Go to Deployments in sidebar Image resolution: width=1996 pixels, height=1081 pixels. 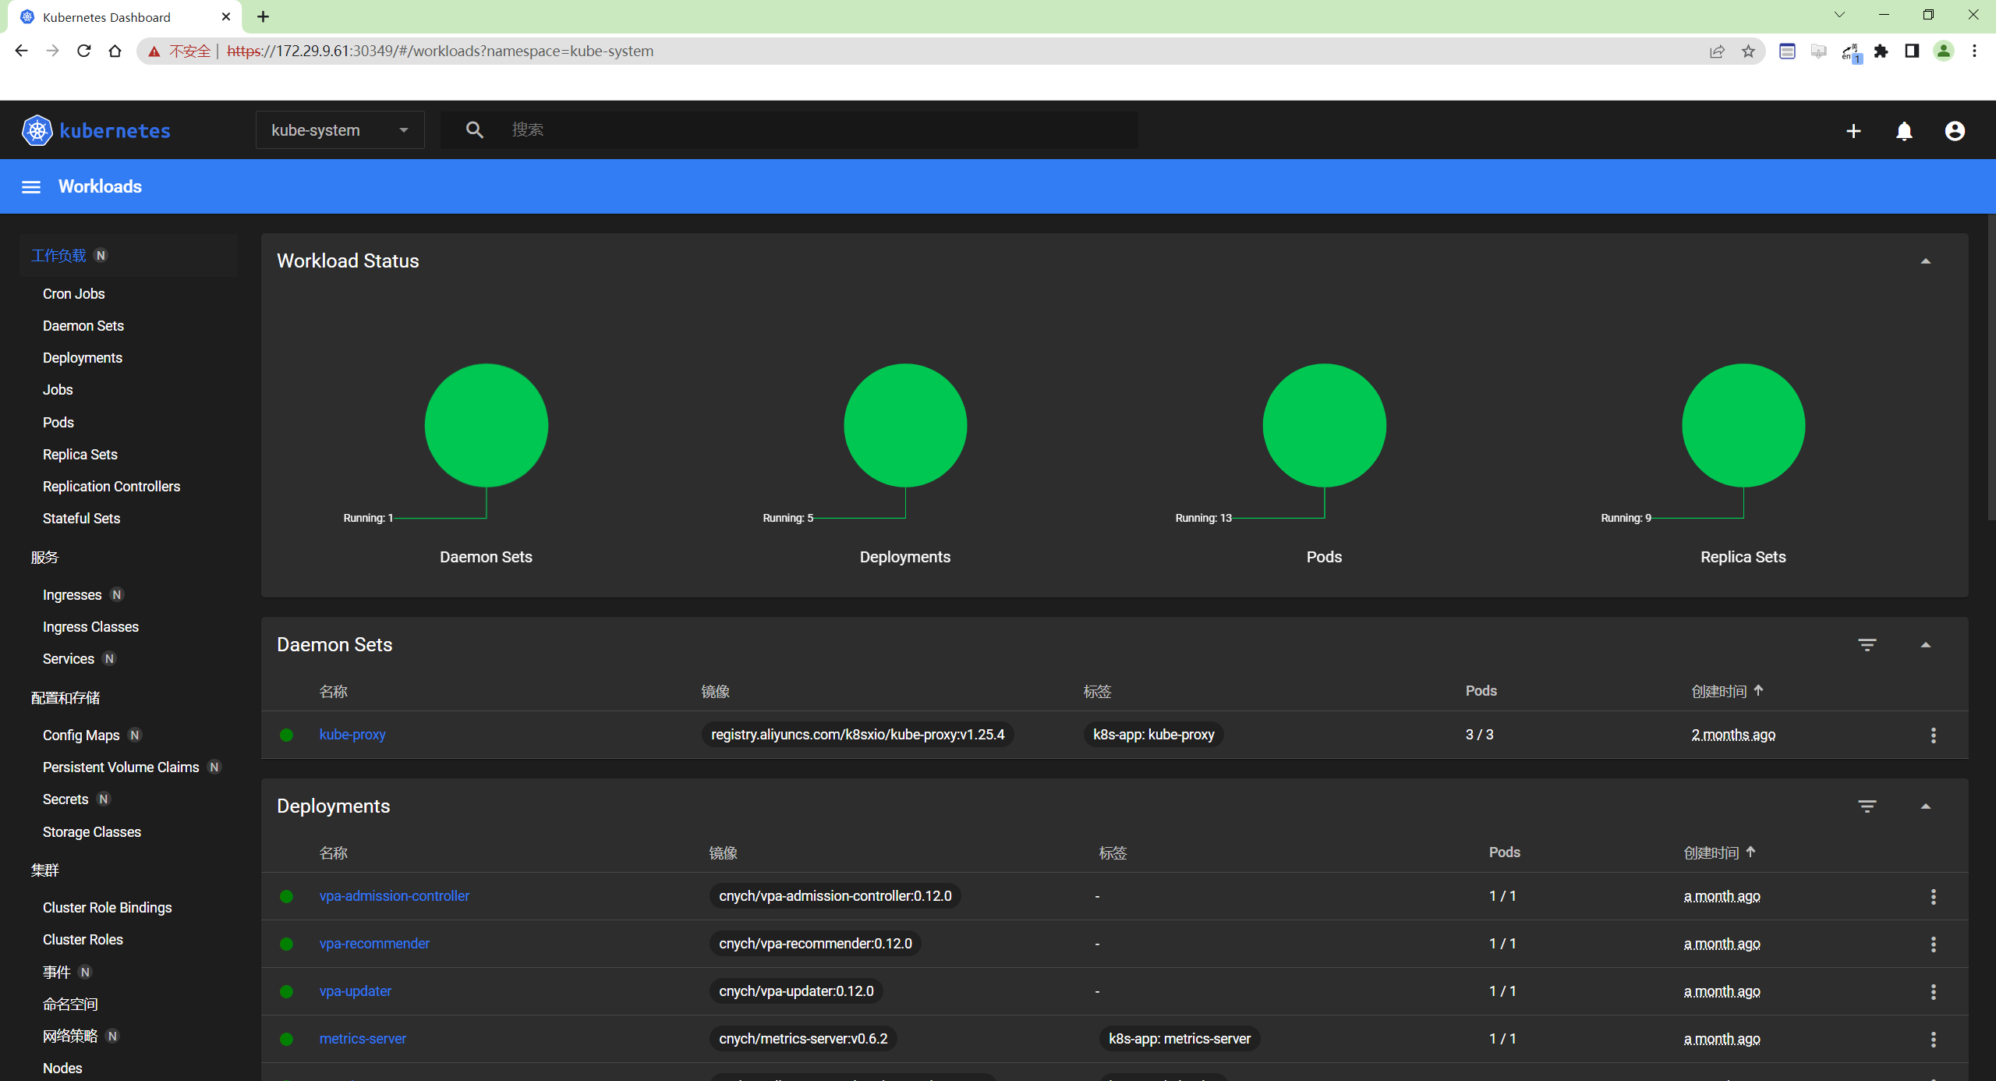83,358
